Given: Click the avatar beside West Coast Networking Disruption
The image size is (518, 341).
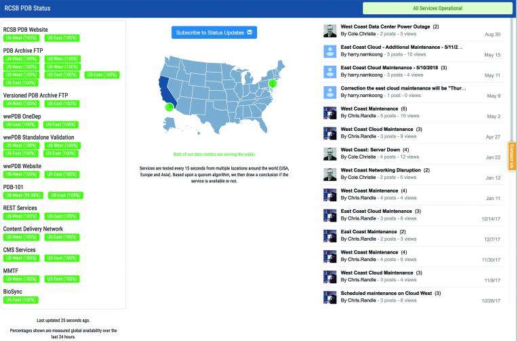Looking at the screenshot, I should [329, 174].
